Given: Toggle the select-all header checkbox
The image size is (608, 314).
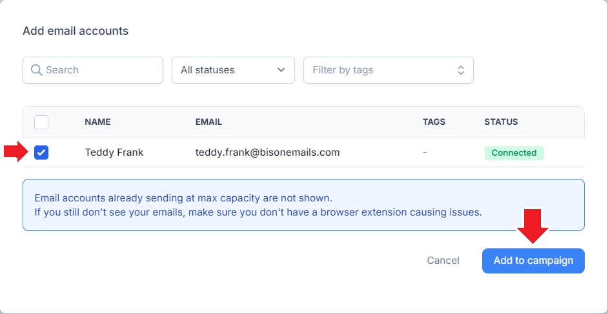Looking at the screenshot, I should tap(41, 122).
